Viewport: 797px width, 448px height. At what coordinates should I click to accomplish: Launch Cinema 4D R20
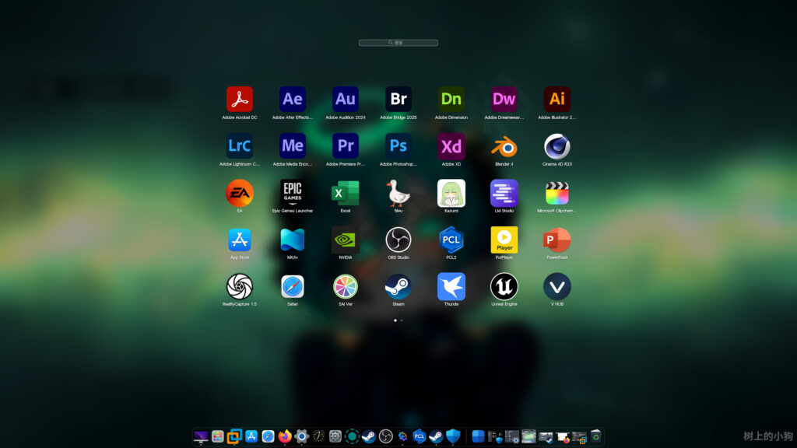pos(556,147)
